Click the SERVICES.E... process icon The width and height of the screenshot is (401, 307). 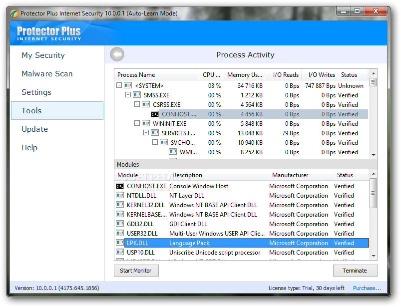point(155,133)
